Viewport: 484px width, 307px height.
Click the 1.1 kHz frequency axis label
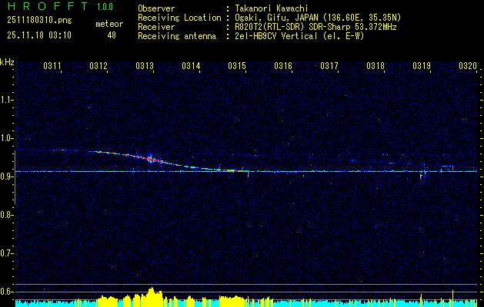pyautogui.click(x=6, y=100)
